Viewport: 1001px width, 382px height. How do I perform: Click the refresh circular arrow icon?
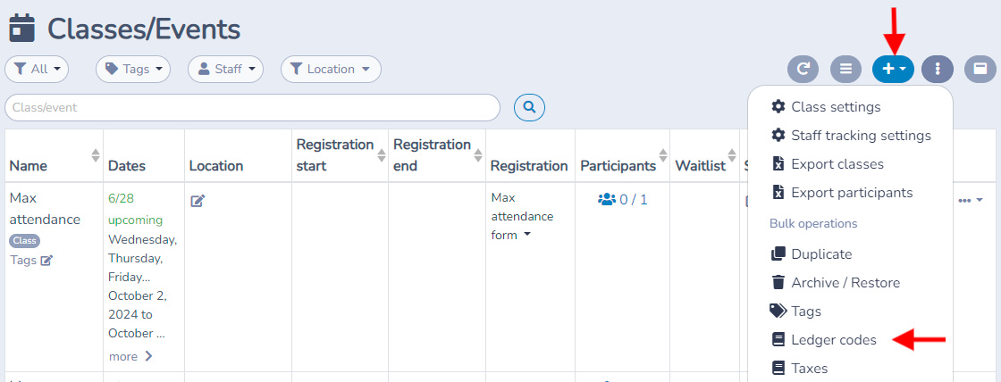coord(803,69)
